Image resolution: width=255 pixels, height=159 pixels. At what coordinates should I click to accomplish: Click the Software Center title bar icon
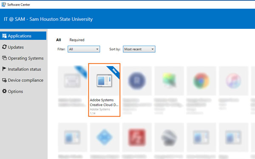pos(3,5)
